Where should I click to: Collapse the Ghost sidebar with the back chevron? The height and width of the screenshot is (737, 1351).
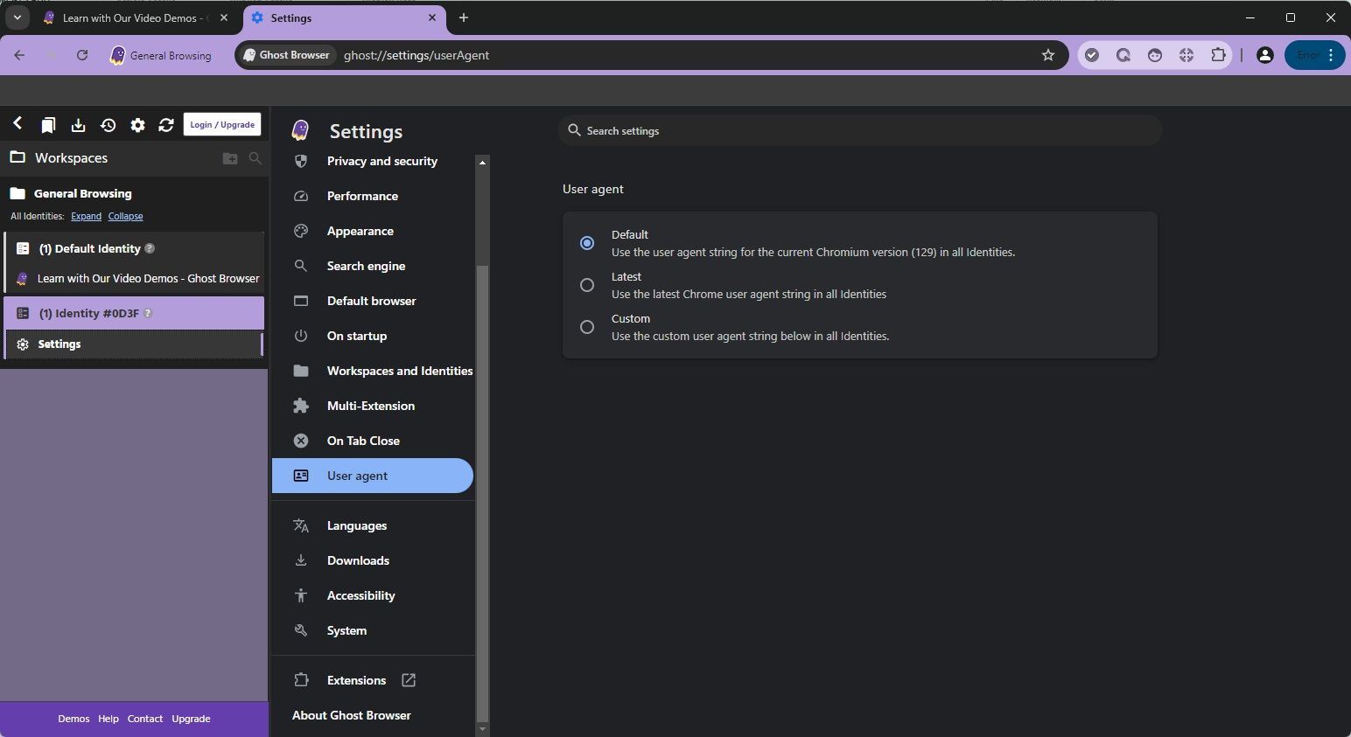(x=17, y=124)
